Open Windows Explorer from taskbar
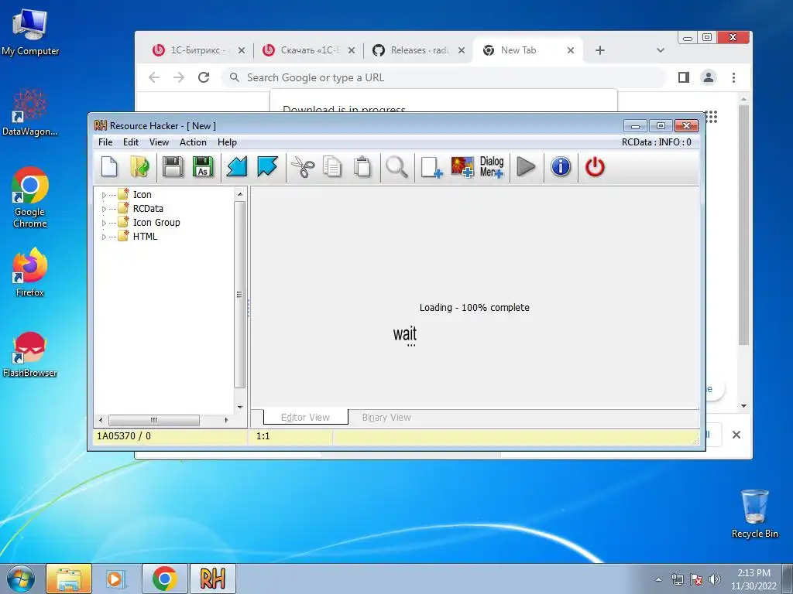793x594 pixels. point(69,579)
